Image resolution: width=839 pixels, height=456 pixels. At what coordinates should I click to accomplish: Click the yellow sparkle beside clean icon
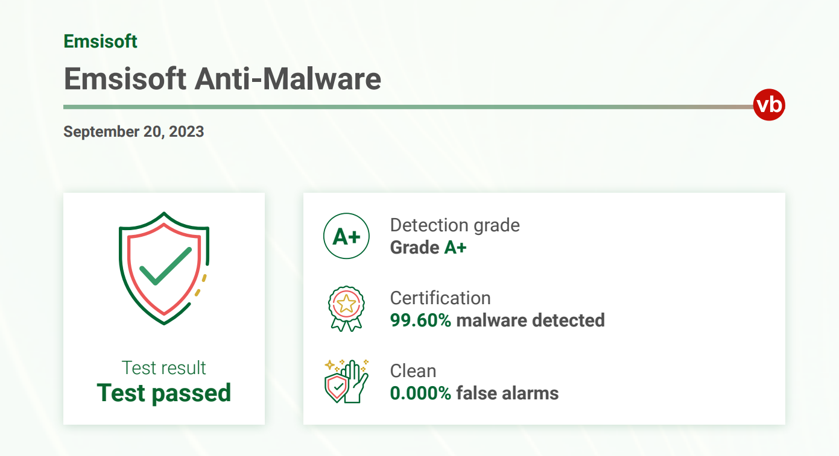(x=330, y=365)
